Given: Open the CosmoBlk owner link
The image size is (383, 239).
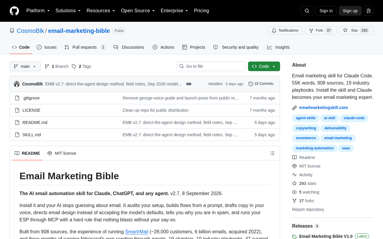Looking at the screenshot, I should tap(30, 31).
